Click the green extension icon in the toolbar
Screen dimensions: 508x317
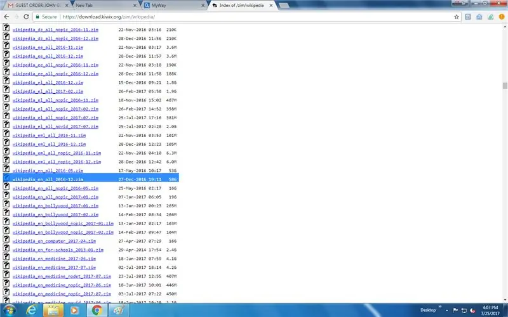click(x=490, y=17)
